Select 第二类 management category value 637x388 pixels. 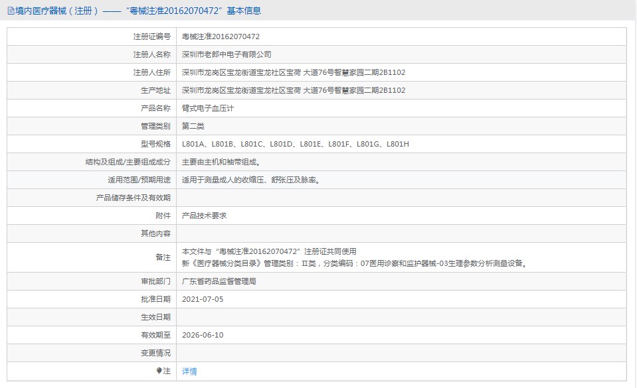(193, 126)
